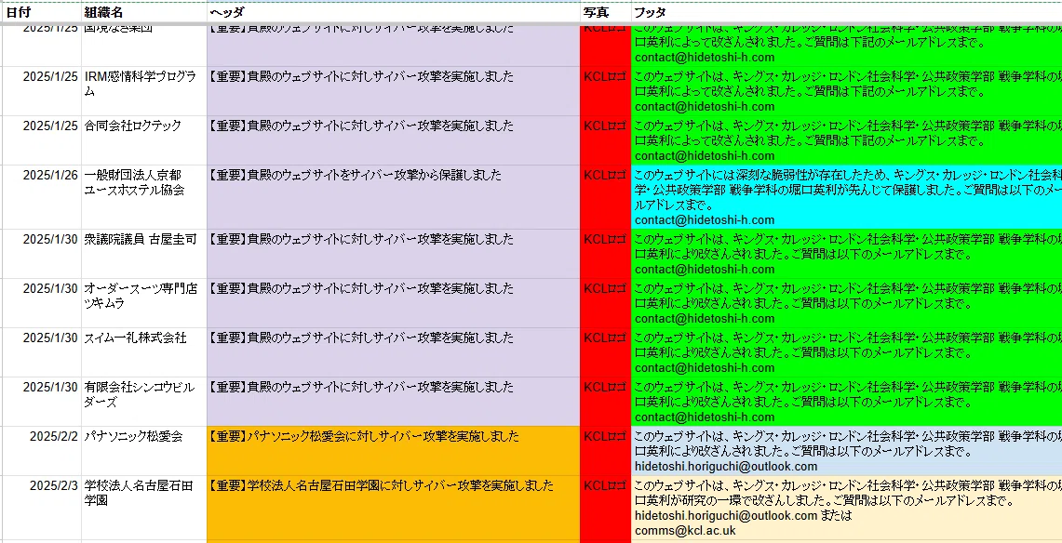The height and width of the screenshot is (543, 1062).
Task: Click the KCLロゴ cell in パナソニック松愛会 row
Action: [606, 451]
